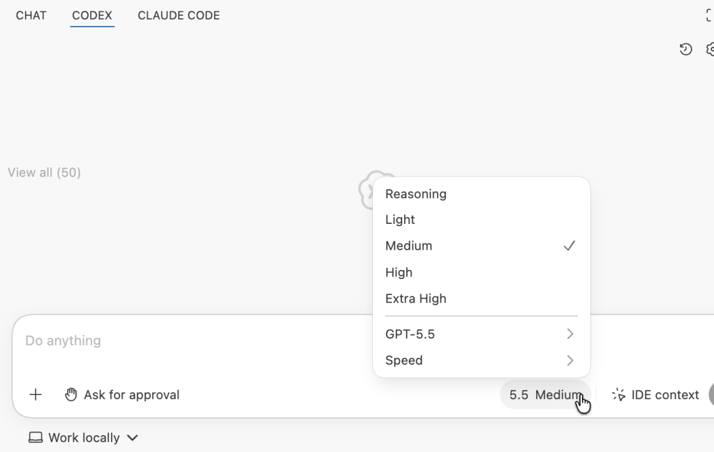Click the fullscreen icon at top right
This screenshot has width=714, height=452.
(709, 15)
